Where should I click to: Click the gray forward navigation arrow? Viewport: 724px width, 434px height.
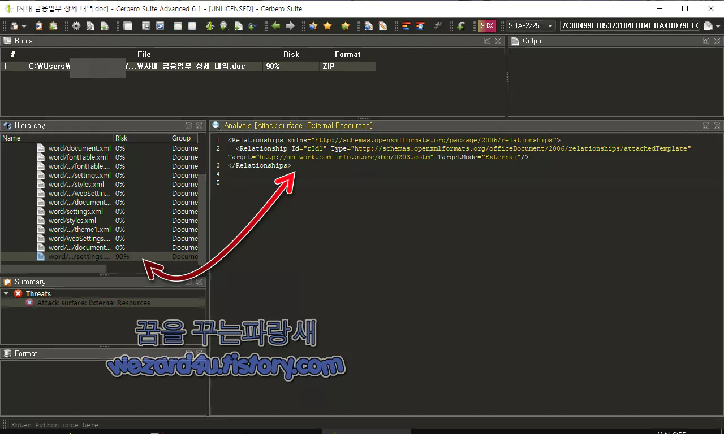[290, 25]
